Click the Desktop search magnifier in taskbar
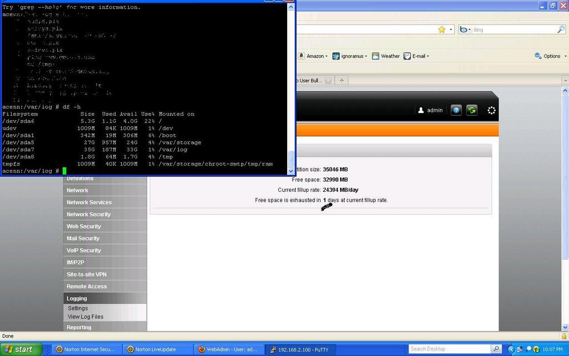 [496, 349]
